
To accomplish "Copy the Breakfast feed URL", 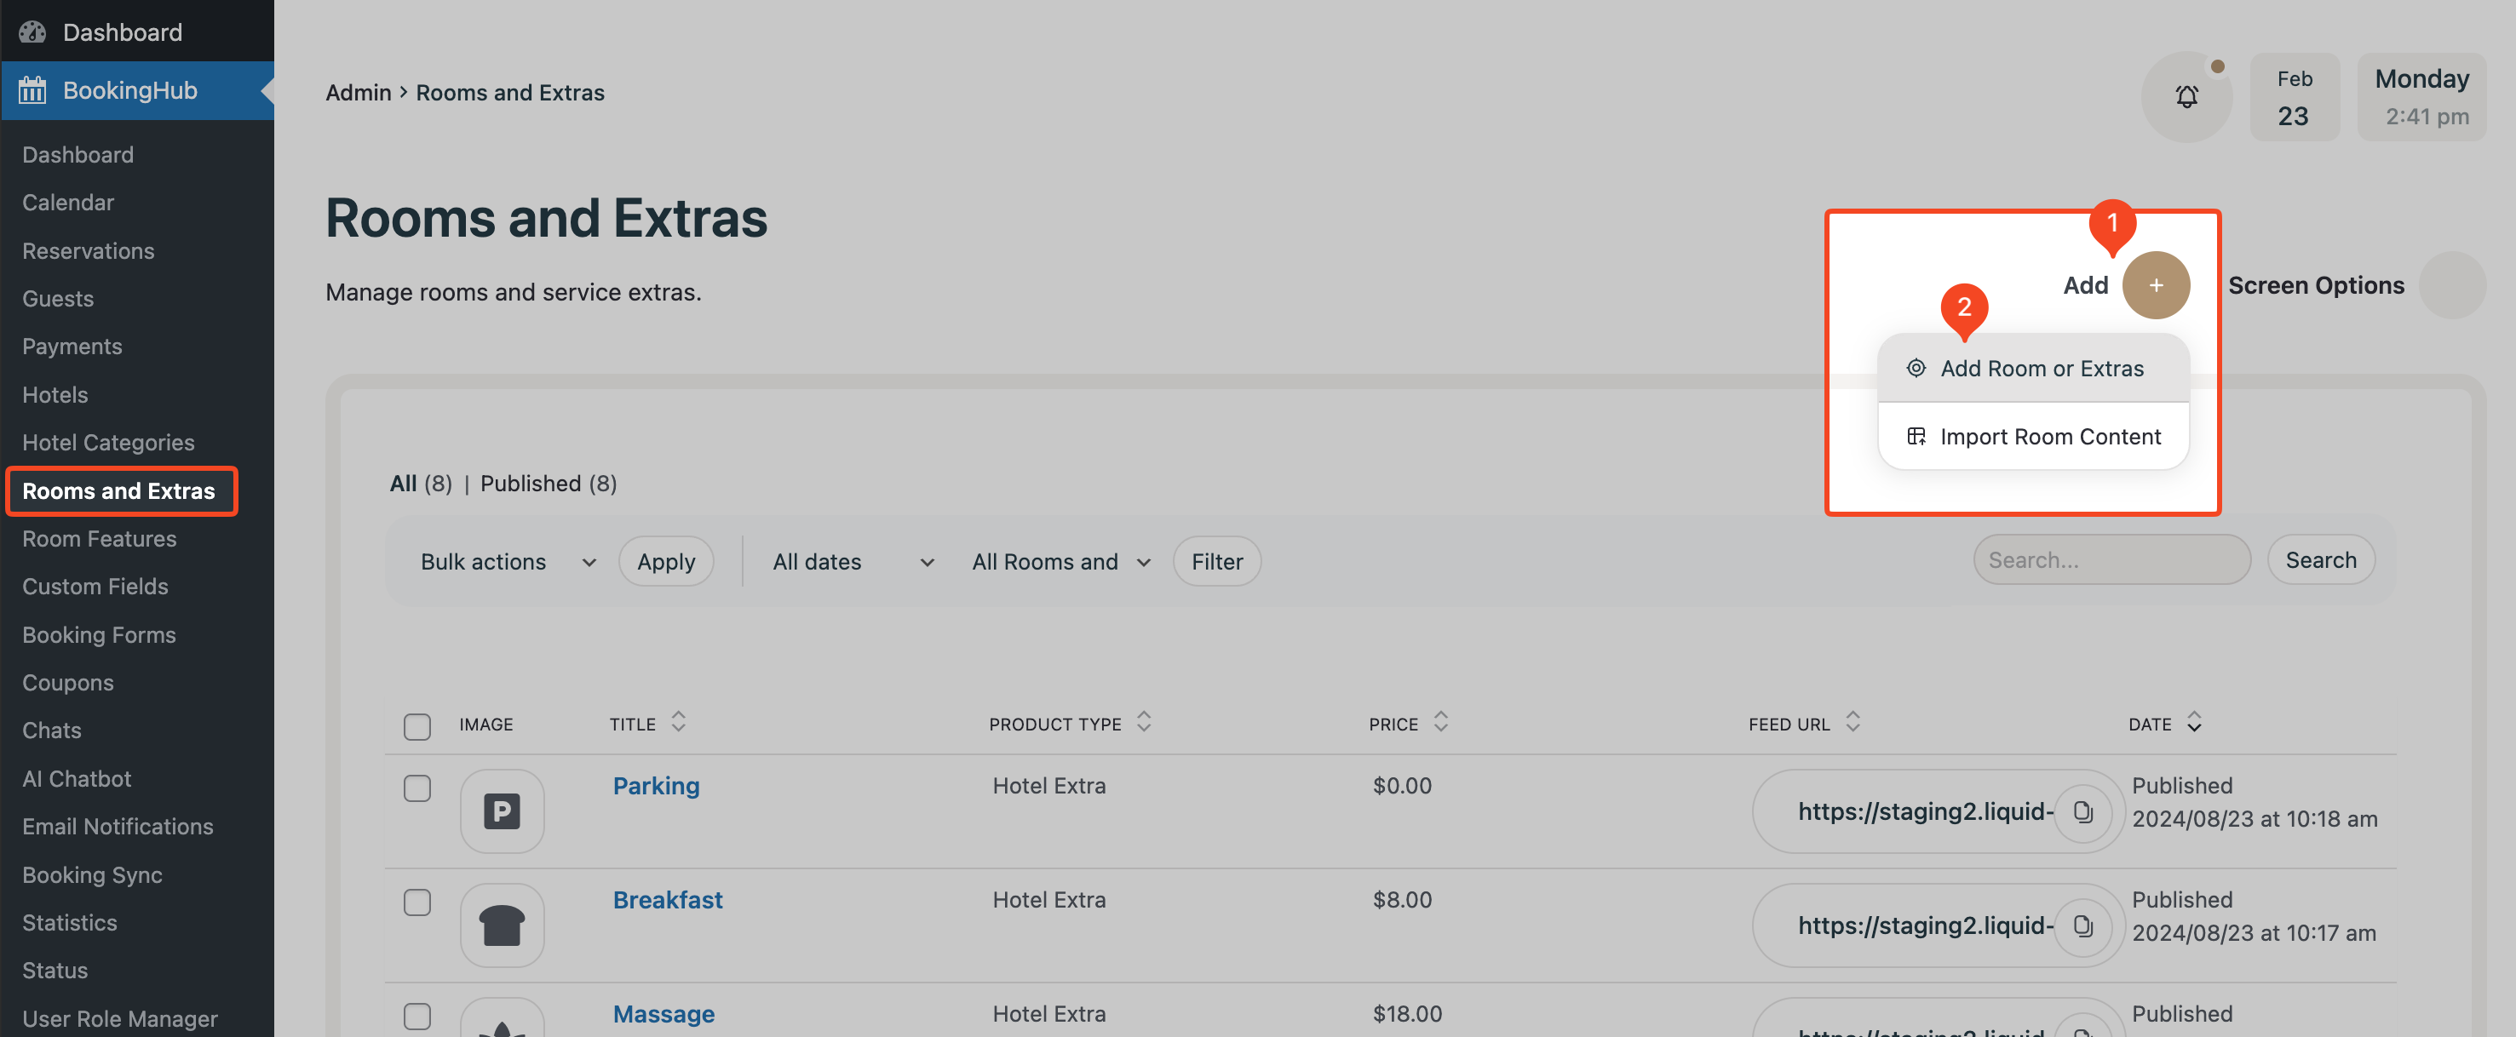I will pyautogui.click(x=2082, y=925).
